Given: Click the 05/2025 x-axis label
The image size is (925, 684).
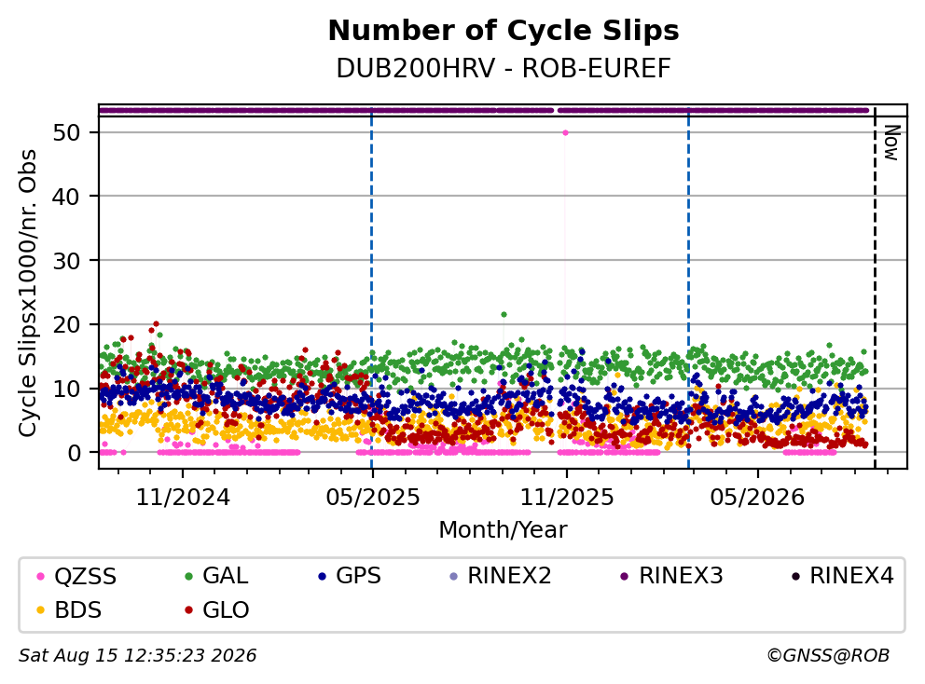Looking at the screenshot, I should pos(373,498).
